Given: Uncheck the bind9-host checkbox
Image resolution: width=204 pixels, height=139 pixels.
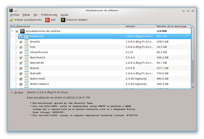Looking at the screenshot, I should pos(21,36).
